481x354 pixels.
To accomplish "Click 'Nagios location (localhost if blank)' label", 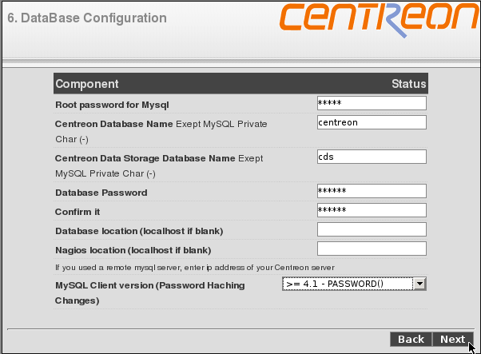I will tap(133, 250).
